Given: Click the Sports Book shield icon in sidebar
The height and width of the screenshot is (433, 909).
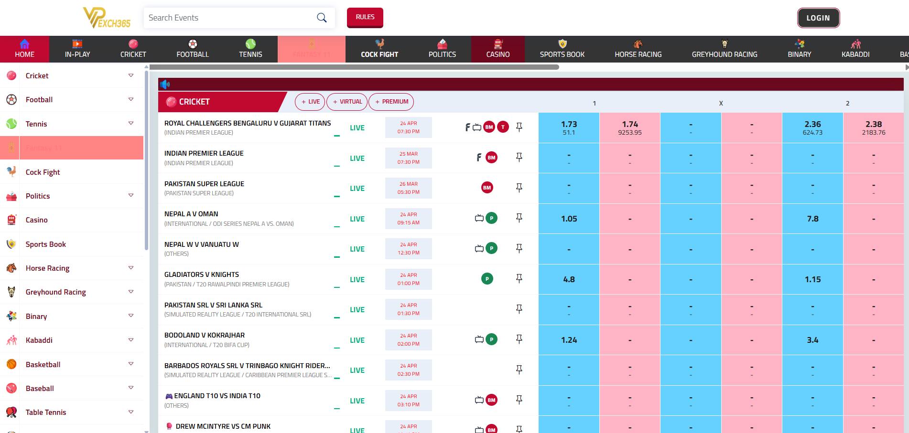Looking at the screenshot, I should point(11,244).
